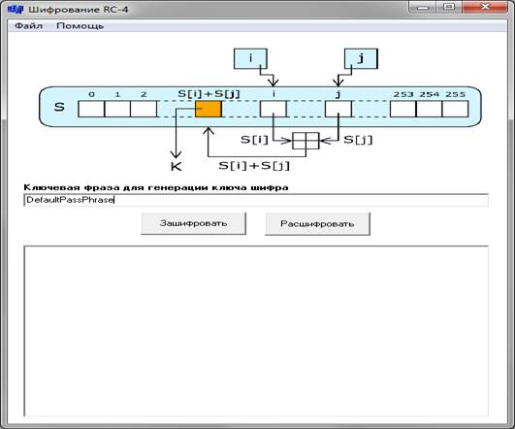Click inside the large text output area

coord(256,331)
